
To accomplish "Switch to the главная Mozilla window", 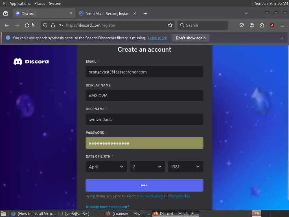I will pos(128,214).
